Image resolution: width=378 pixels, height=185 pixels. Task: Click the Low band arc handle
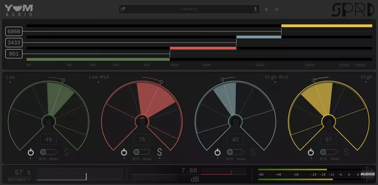[x=64, y=80]
